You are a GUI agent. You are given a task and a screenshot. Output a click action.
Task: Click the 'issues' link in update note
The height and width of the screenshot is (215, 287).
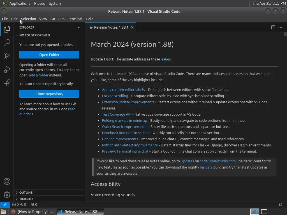pos(166,59)
